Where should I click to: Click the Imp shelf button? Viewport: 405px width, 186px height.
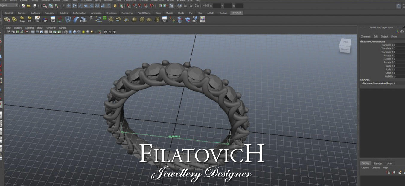click(22, 19)
